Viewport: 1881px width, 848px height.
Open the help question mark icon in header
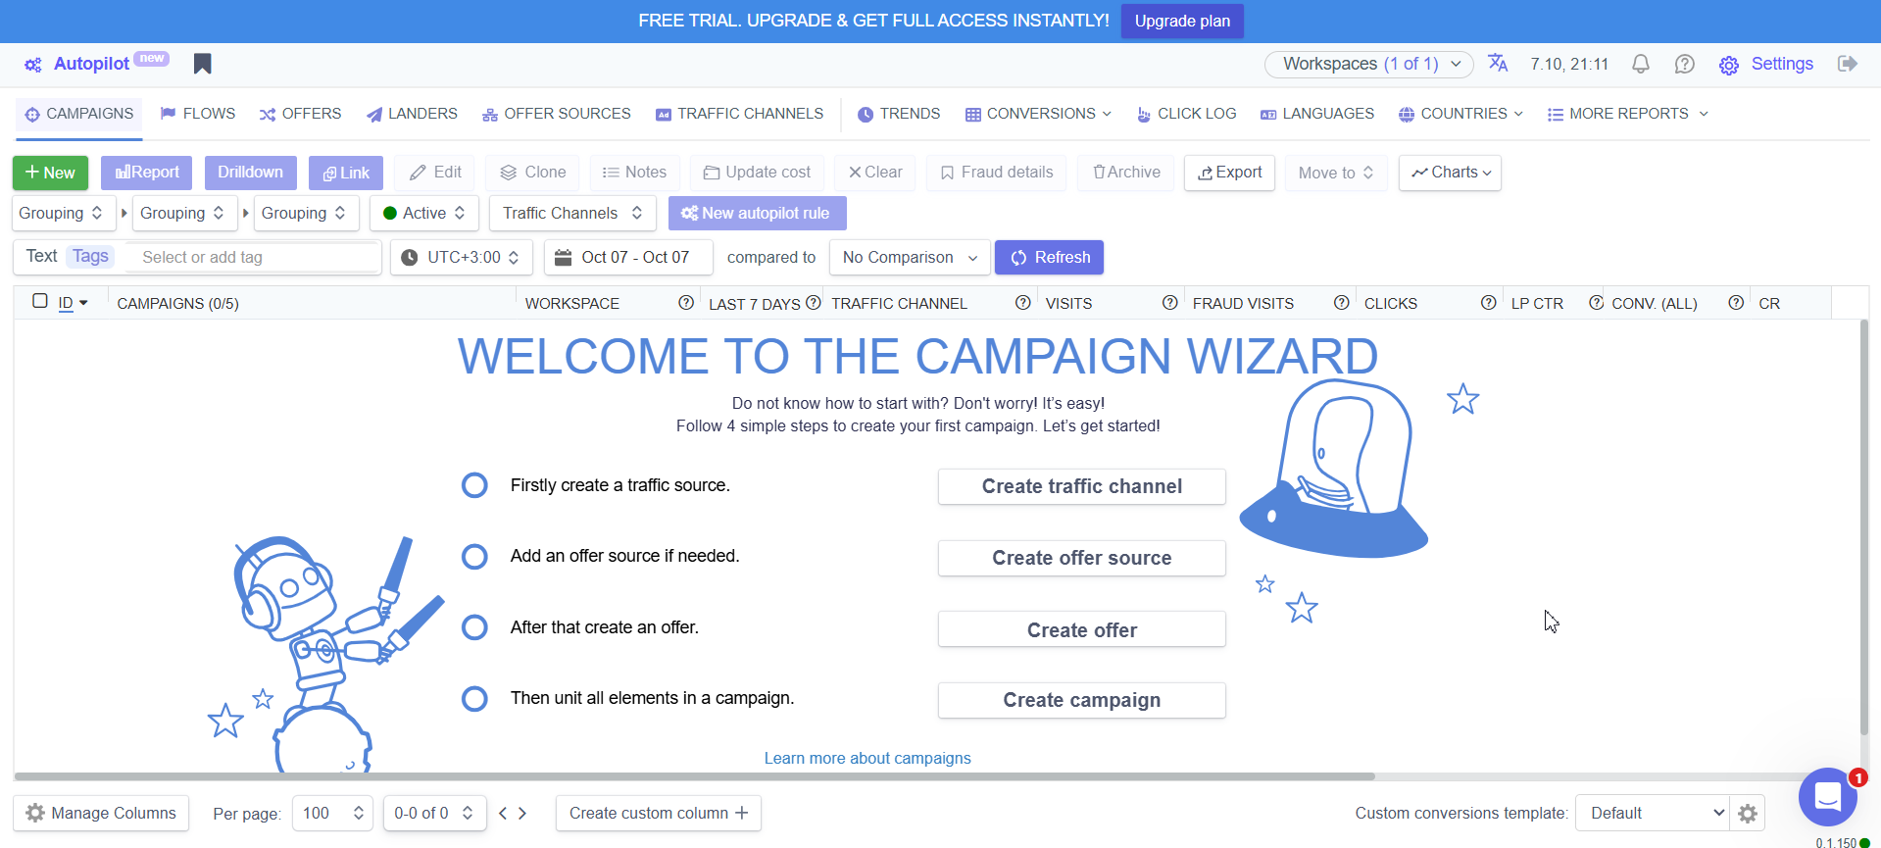1684,64
